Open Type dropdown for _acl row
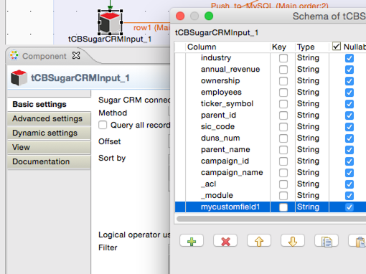366x274 pixels. [312, 184]
